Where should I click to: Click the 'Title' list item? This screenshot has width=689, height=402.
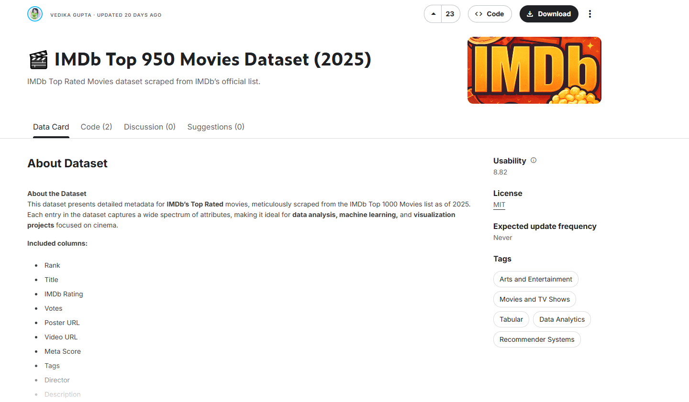(51, 280)
